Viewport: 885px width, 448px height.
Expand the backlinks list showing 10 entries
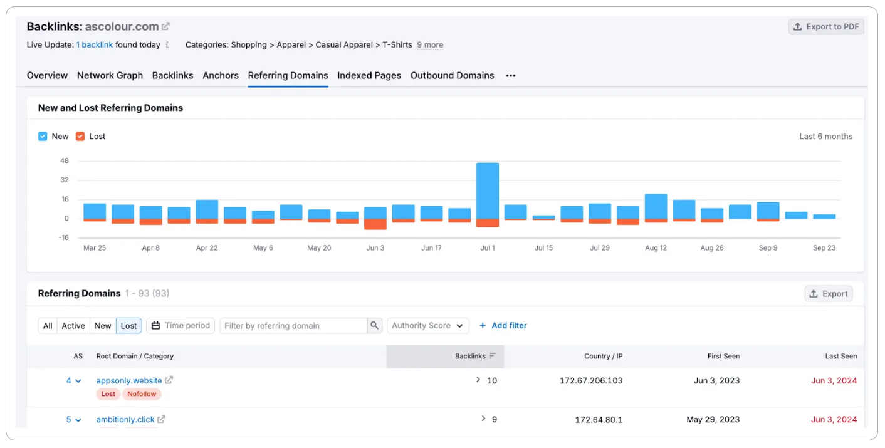(x=478, y=380)
